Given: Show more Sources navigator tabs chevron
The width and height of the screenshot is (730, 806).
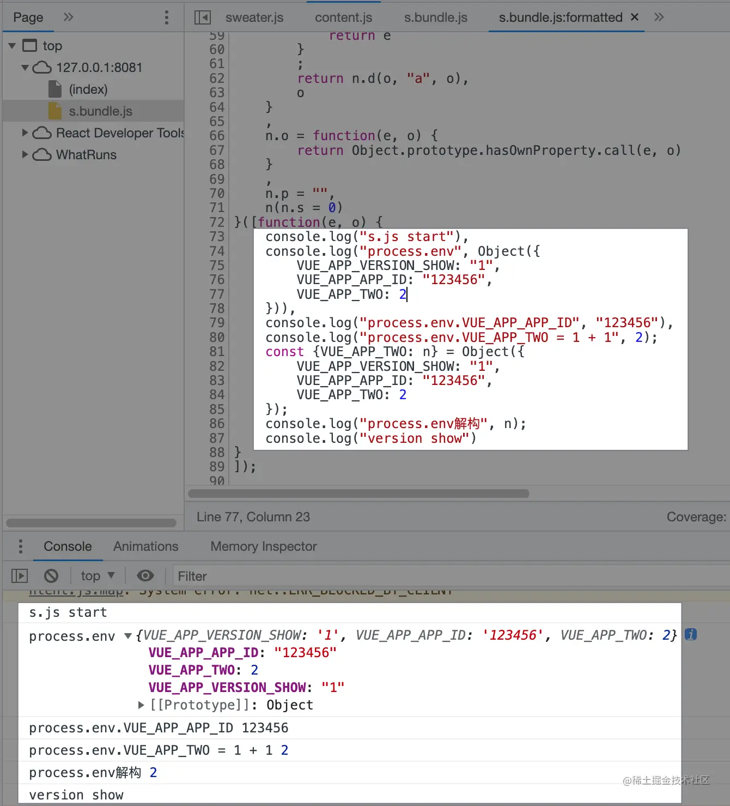Looking at the screenshot, I should [x=68, y=17].
